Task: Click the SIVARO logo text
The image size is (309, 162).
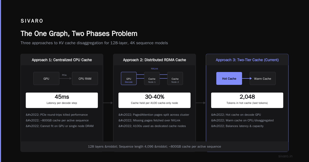Action: 32,21
